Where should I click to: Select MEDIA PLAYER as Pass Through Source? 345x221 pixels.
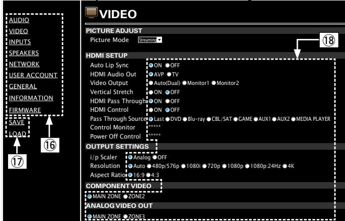click(x=293, y=119)
